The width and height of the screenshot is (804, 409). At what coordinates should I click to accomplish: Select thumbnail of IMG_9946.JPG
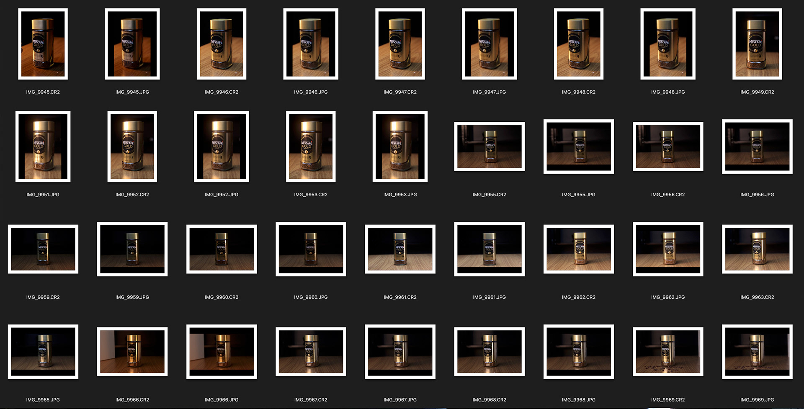coord(311,44)
